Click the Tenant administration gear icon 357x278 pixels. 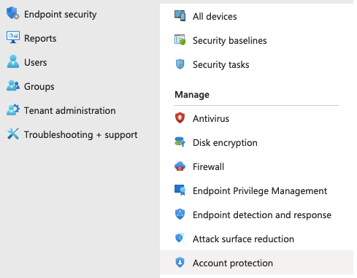click(x=13, y=109)
